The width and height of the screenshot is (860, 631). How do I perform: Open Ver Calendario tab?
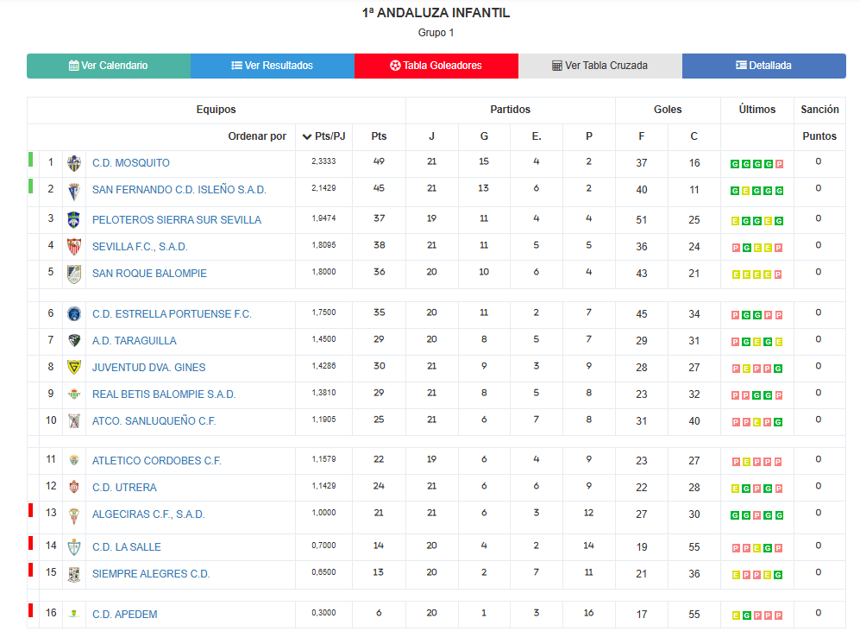(109, 66)
